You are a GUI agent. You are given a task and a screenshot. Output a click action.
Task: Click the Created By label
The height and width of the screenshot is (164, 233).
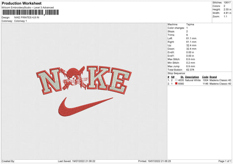8,161
